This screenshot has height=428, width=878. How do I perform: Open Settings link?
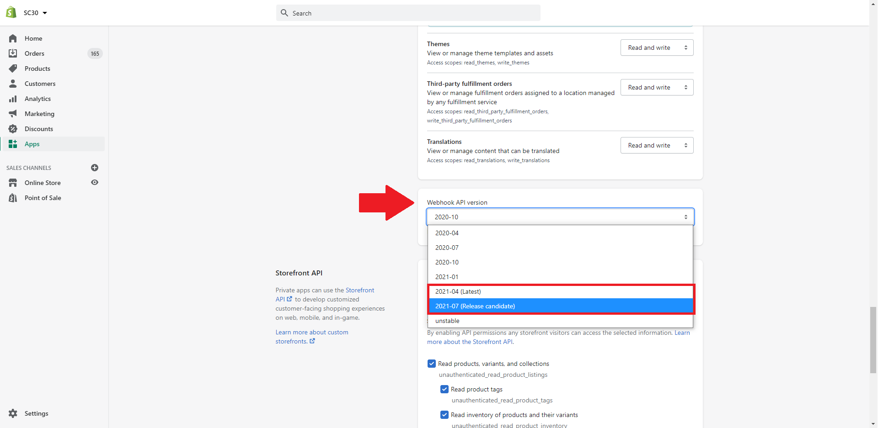37,413
